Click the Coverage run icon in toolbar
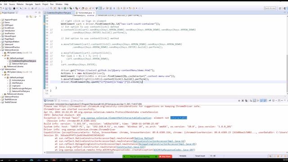Screen dimensions: 288x162 click(x=71, y=8)
